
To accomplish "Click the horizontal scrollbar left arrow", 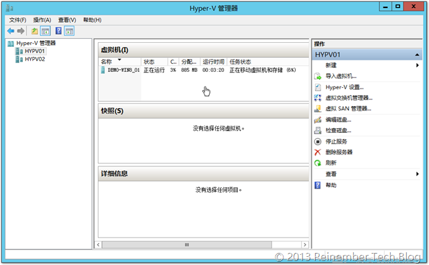I will pyautogui.click(x=99, y=245).
